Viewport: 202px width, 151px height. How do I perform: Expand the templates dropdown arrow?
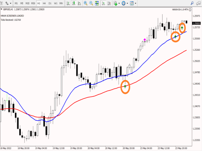click(135, 3)
